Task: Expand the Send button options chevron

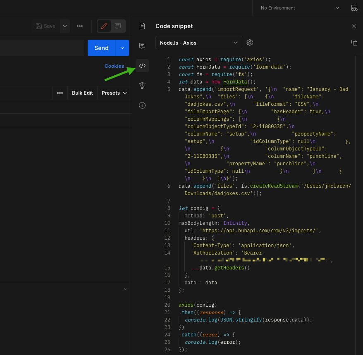Action: [122, 48]
